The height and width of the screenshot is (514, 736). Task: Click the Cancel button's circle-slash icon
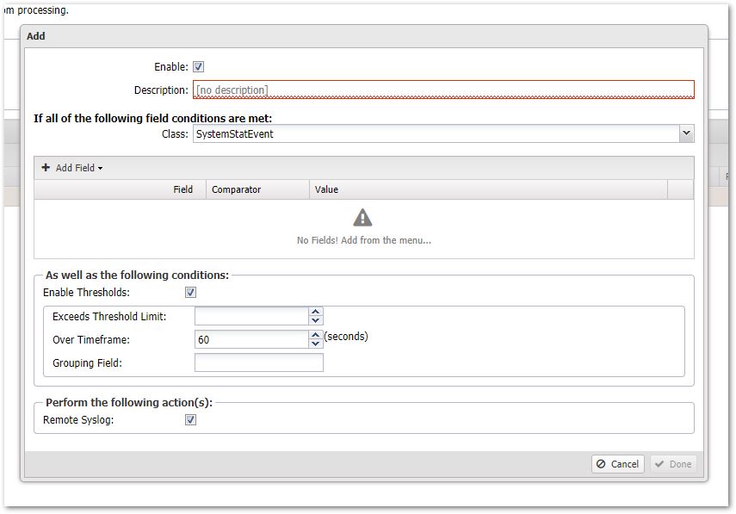pyautogui.click(x=601, y=464)
